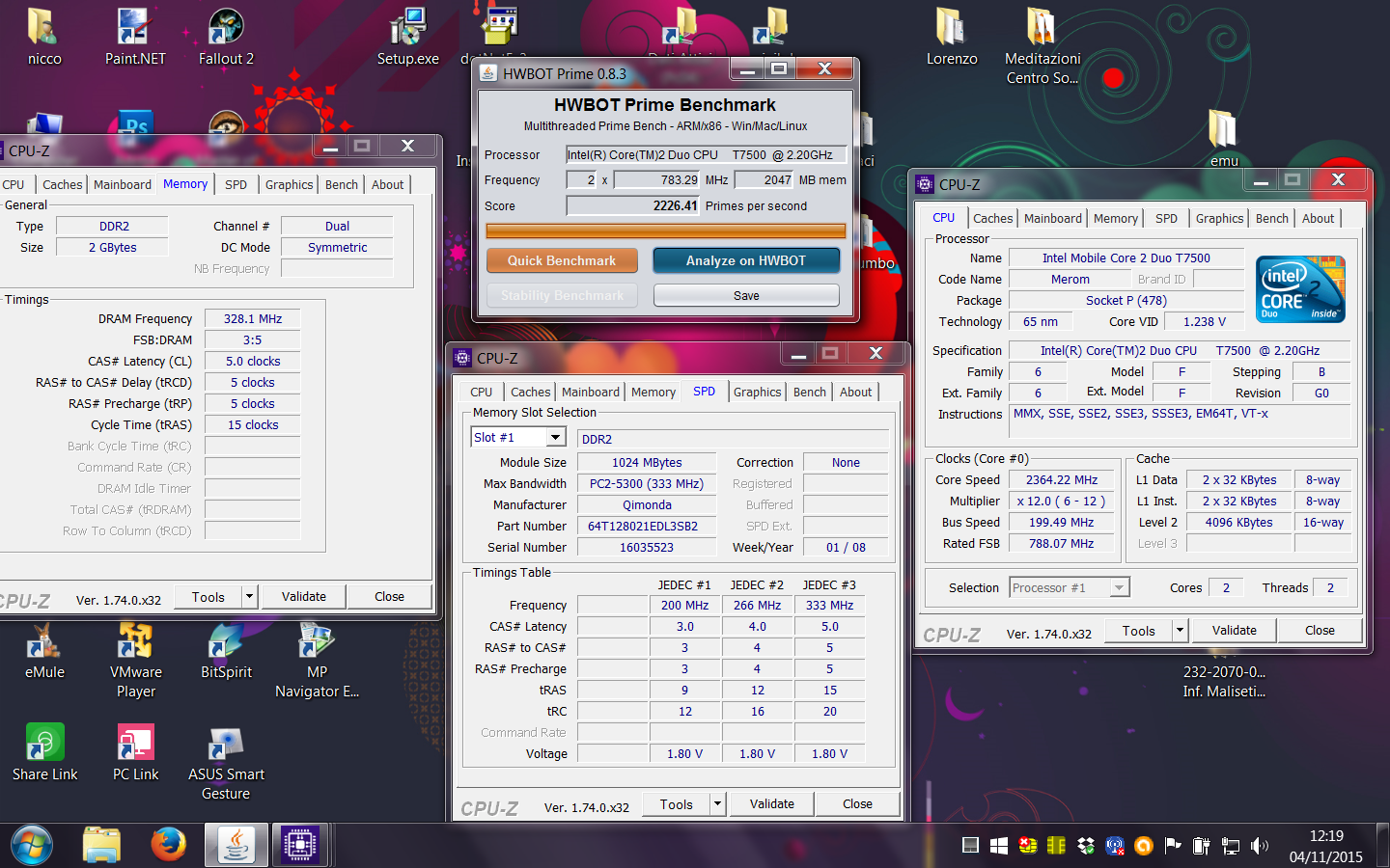Click Close in Memory CPU-Z window
The image size is (1390, 868).
pos(389,596)
